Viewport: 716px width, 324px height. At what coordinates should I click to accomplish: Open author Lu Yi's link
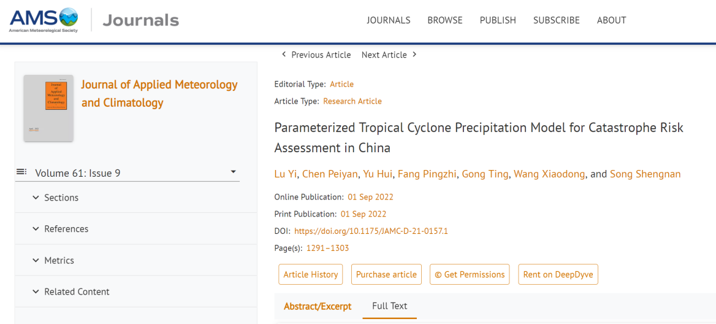(x=286, y=174)
